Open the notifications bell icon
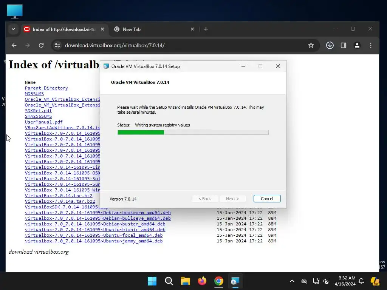 click(x=361, y=281)
